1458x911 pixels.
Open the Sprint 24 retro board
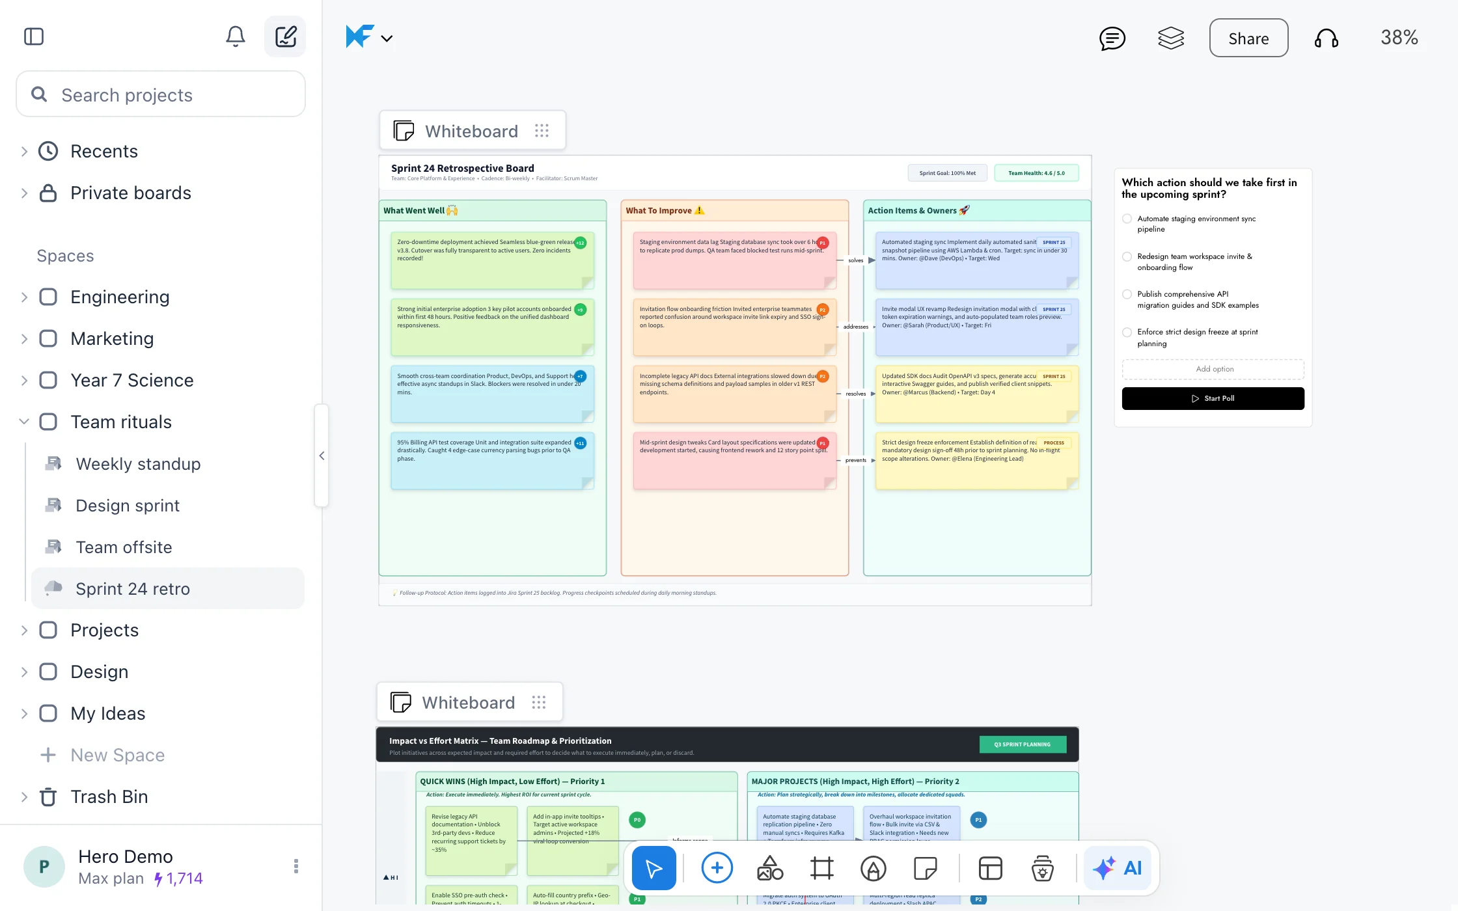point(168,589)
